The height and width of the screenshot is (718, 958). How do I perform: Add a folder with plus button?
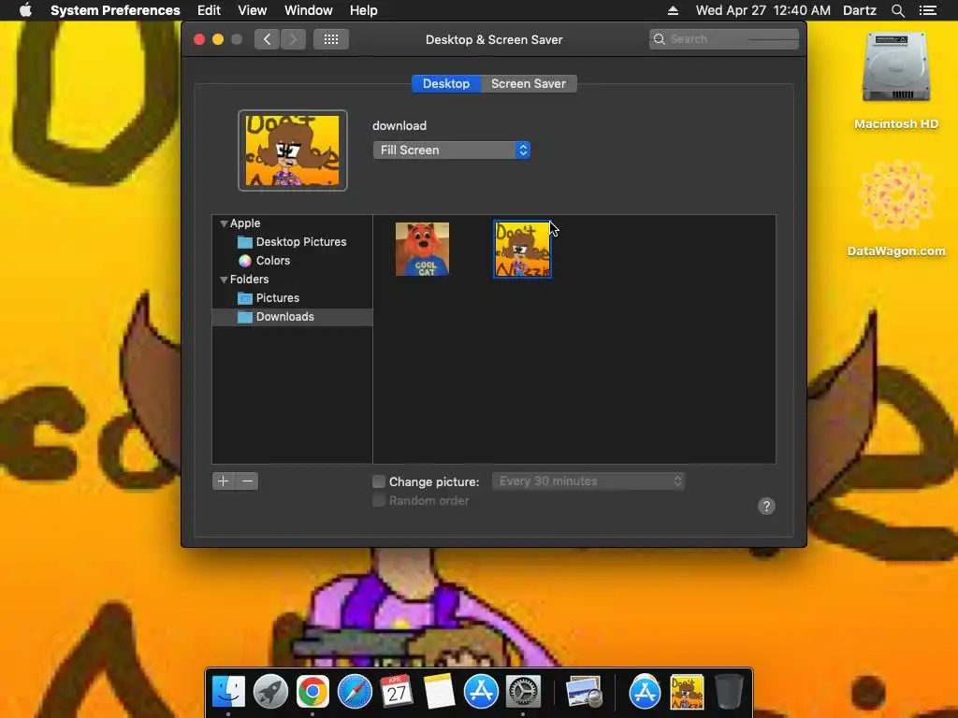coord(223,481)
